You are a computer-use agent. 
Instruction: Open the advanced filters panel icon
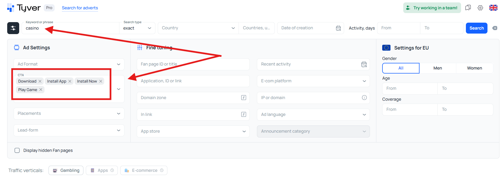coord(13,28)
